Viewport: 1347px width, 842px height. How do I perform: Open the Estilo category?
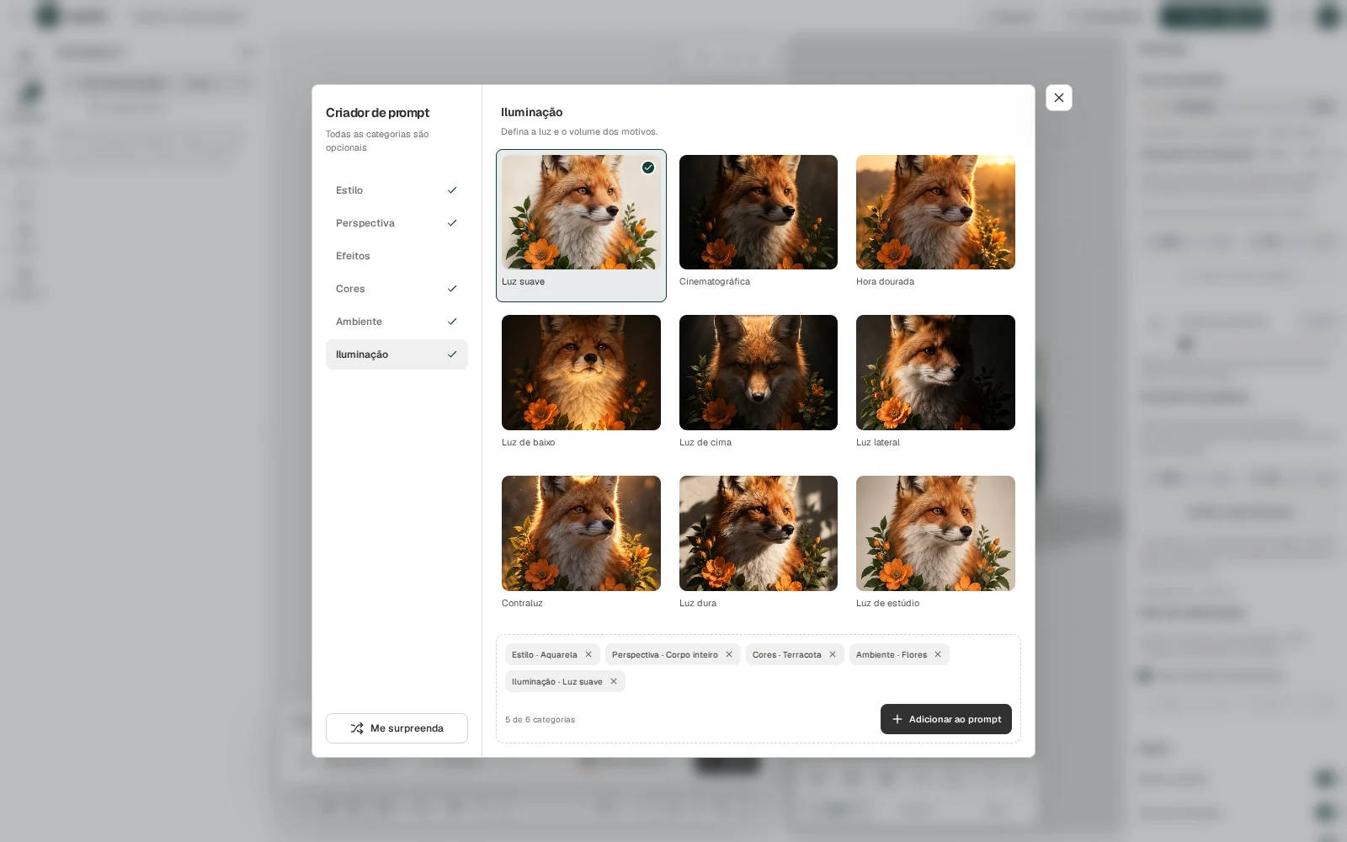point(397,190)
